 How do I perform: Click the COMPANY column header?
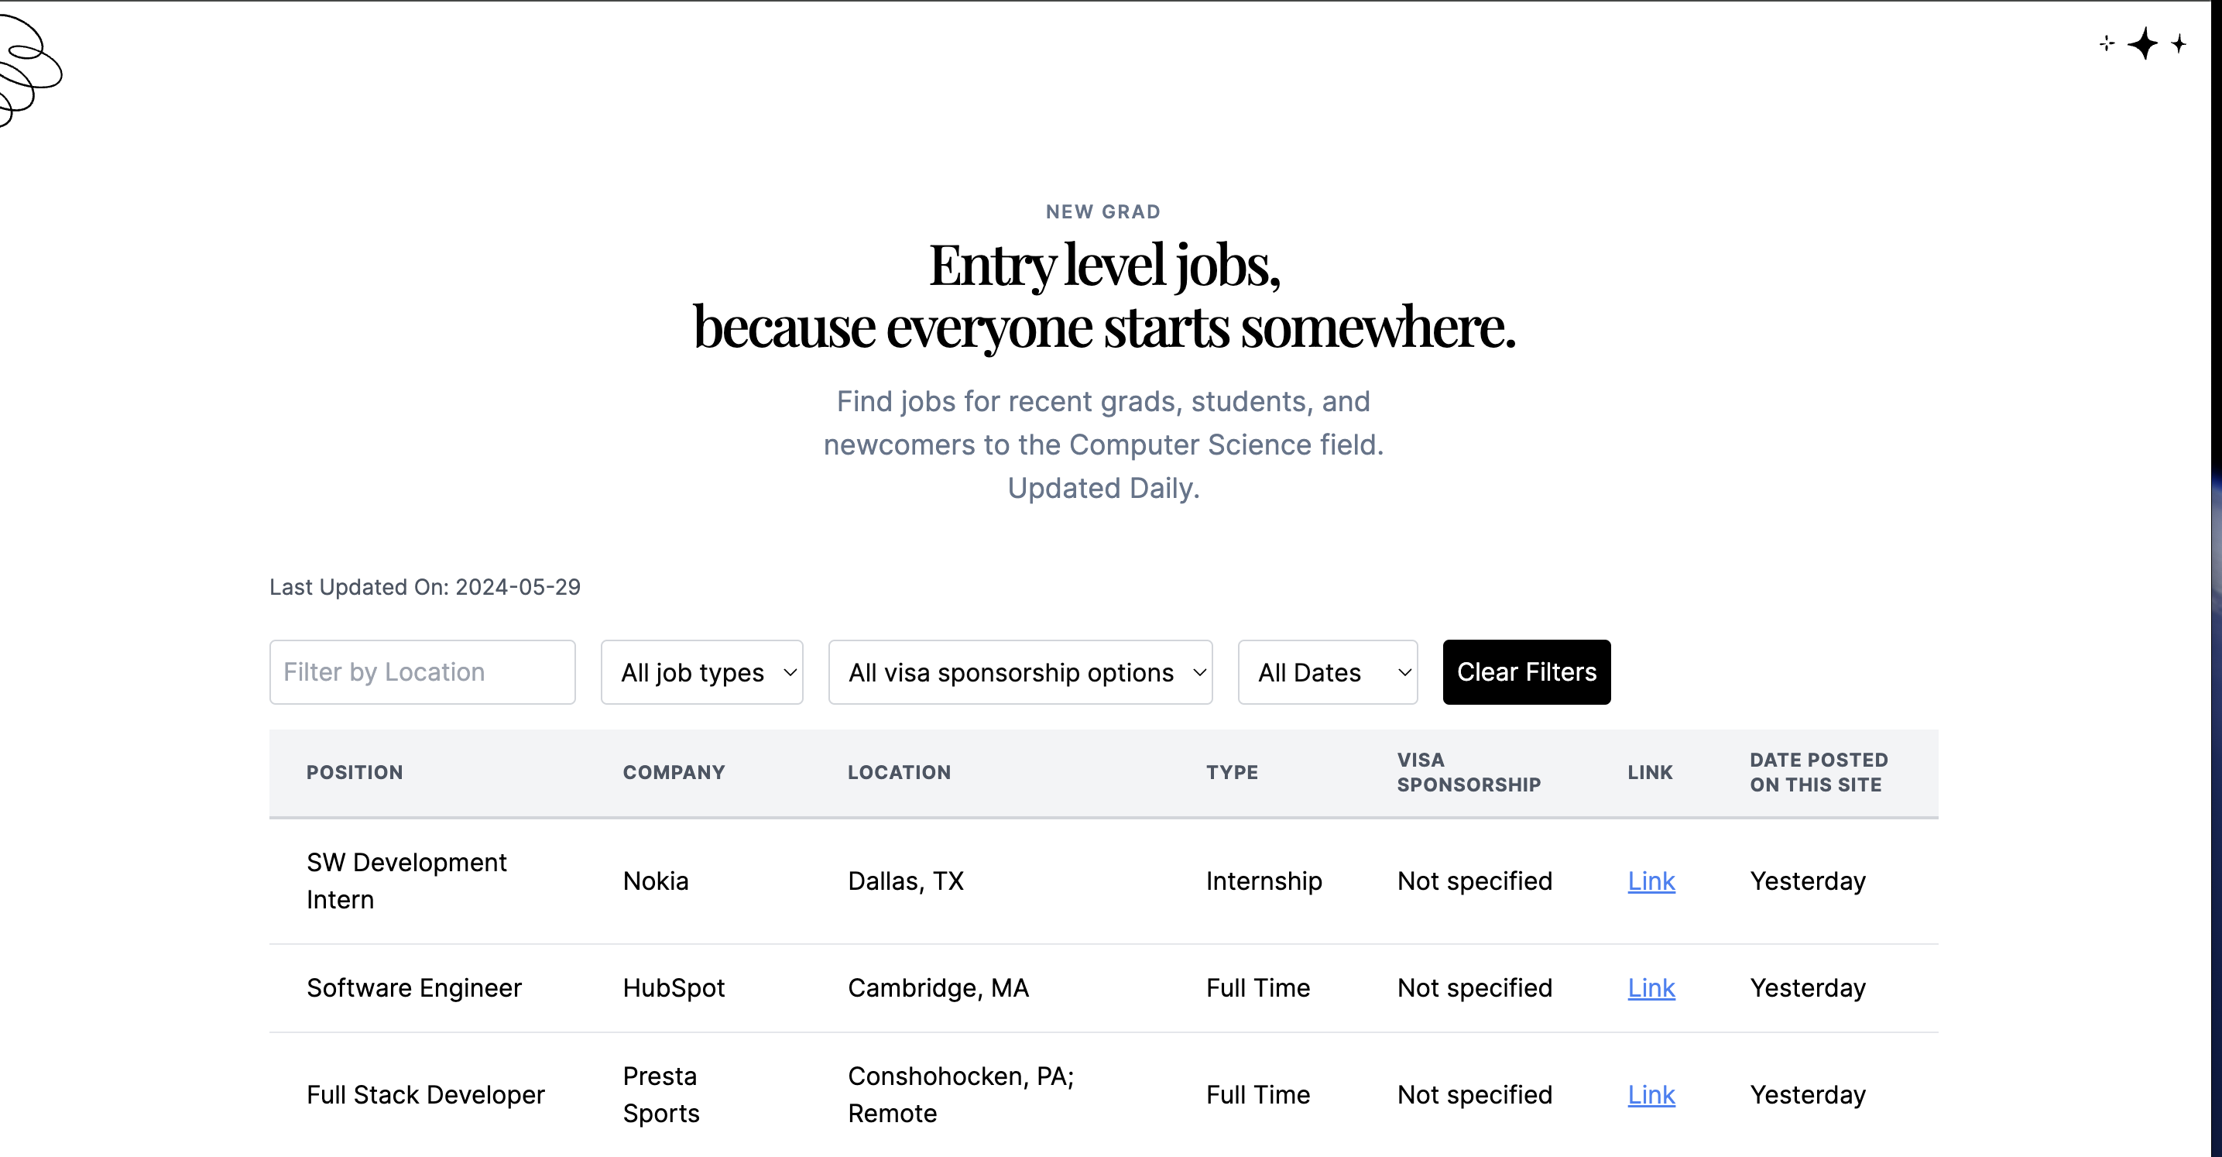674,772
